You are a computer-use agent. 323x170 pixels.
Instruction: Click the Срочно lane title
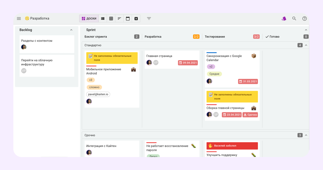pyautogui.click(x=90, y=135)
